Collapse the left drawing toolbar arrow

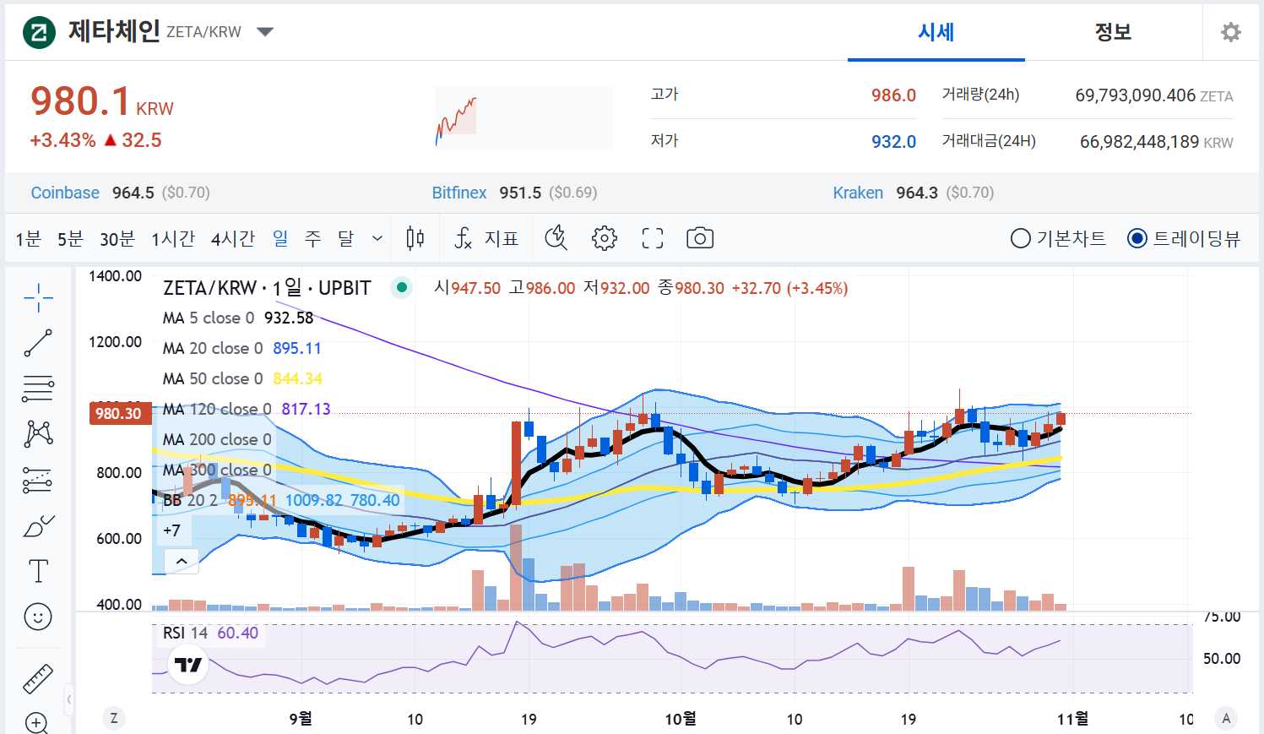click(x=69, y=699)
